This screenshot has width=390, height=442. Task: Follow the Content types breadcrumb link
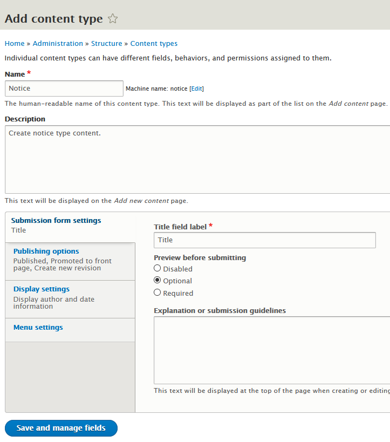click(x=154, y=44)
